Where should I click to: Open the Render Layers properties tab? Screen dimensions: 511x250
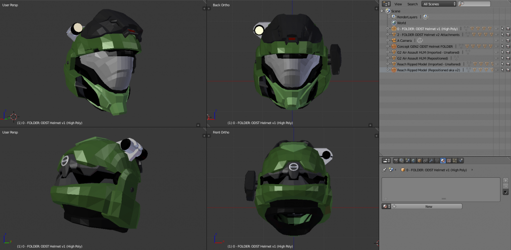click(402, 160)
